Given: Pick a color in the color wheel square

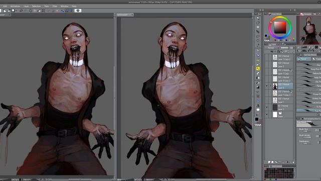Looking at the screenshot, I should pyautogui.click(x=280, y=28).
